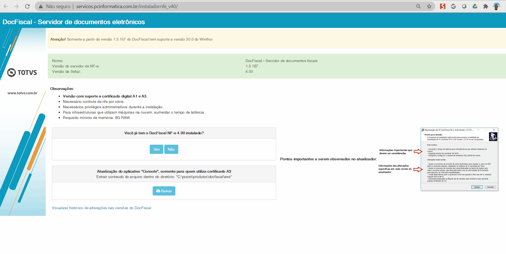Open www.totvs.com.br sidebar link
506x254 pixels.
tap(22, 93)
